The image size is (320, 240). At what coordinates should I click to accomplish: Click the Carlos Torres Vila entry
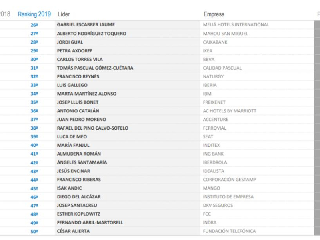click(80, 59)
